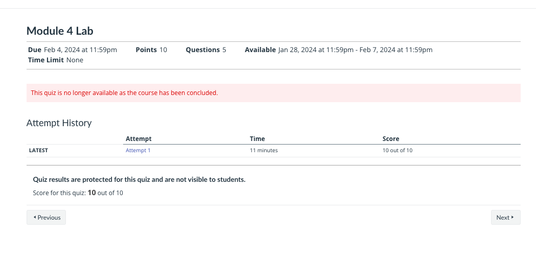The height and width of the screenshot is (260, 536).
Task: Click the Points label
Action: click(x=146, y=50)
